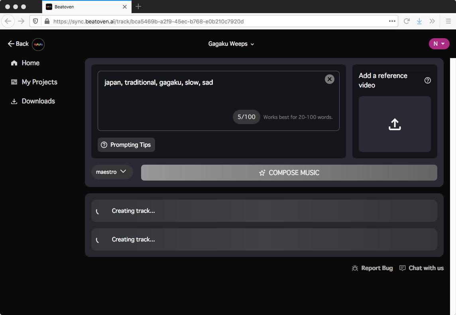Click the Downloads arrow icon
Screen dimensions: 456x315
point(14,101)
